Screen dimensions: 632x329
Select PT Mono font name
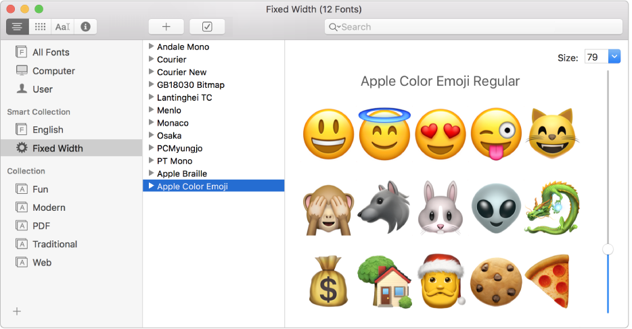point(175,161)
